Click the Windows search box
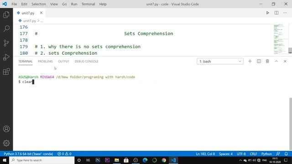 tap(42, 160)
